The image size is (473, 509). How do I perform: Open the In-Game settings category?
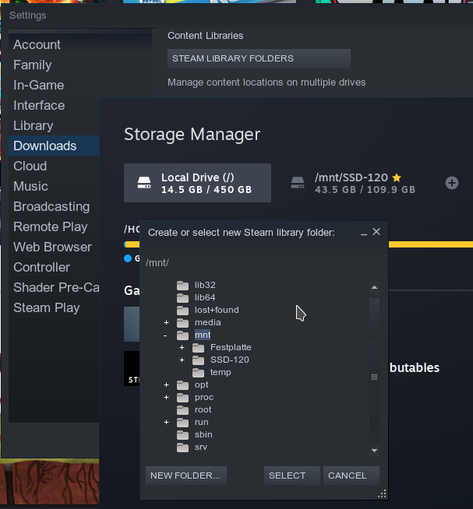tap(39, 85)
